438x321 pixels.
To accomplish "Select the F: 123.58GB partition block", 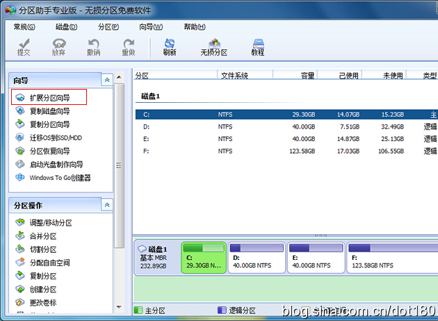I will 392,258.
